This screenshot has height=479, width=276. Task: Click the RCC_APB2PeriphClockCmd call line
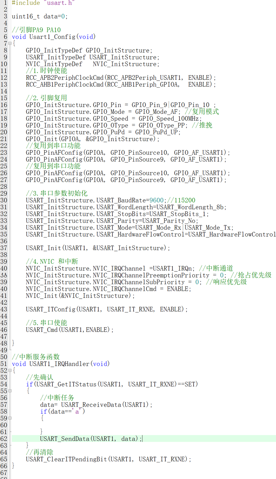[121, 78]
